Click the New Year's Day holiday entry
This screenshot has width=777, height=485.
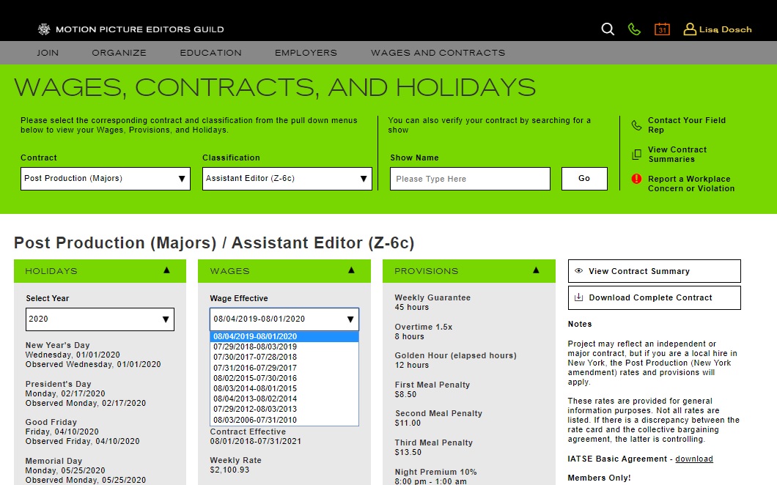[x=93, y=355]
